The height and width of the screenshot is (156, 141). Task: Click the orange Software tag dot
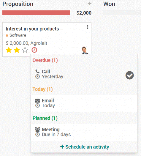(7, 36)
